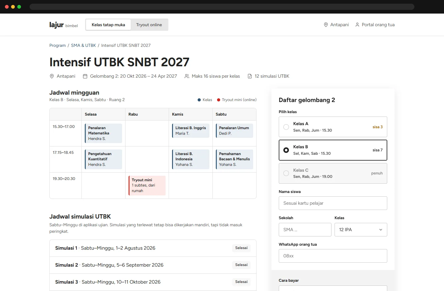Select Kelas B radio option
The height and width of the screenshot is (291, 444).
(286, 150)
